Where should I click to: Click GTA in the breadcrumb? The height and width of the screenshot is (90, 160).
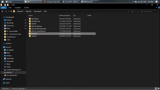[45, 11]
